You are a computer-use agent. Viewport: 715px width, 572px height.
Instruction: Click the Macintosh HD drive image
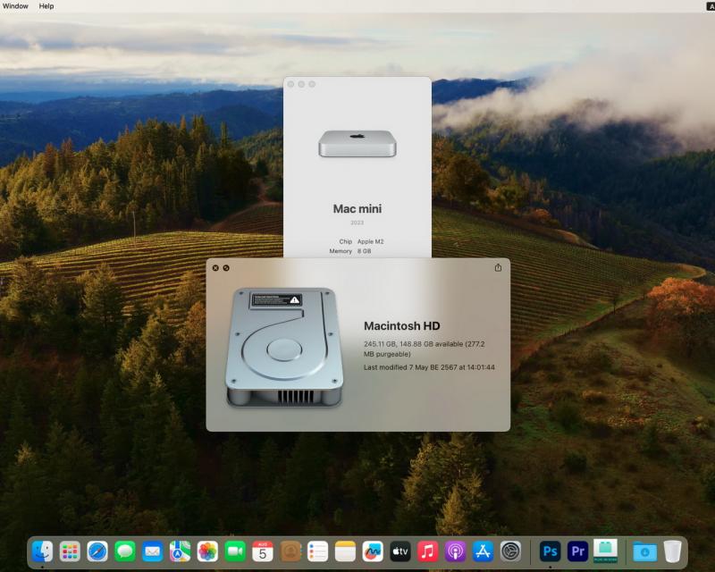[x=284, y=347]
